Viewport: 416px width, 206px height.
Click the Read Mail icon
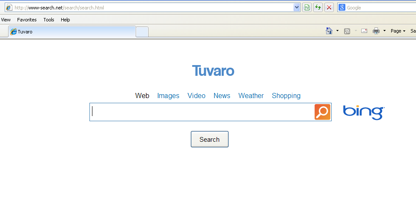point(364,31)
